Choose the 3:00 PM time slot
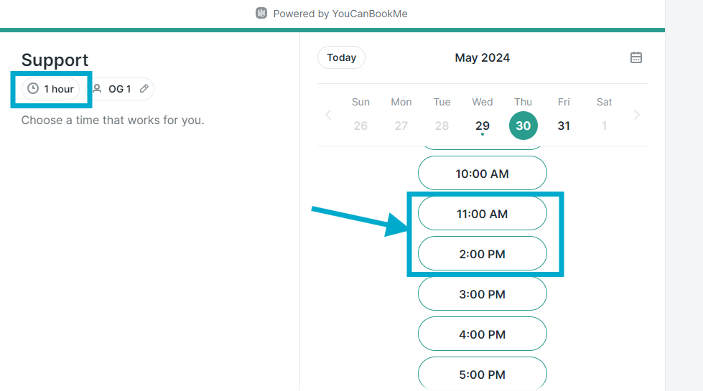Viewport: 703px width, 391px height. (x=483, y=294)
